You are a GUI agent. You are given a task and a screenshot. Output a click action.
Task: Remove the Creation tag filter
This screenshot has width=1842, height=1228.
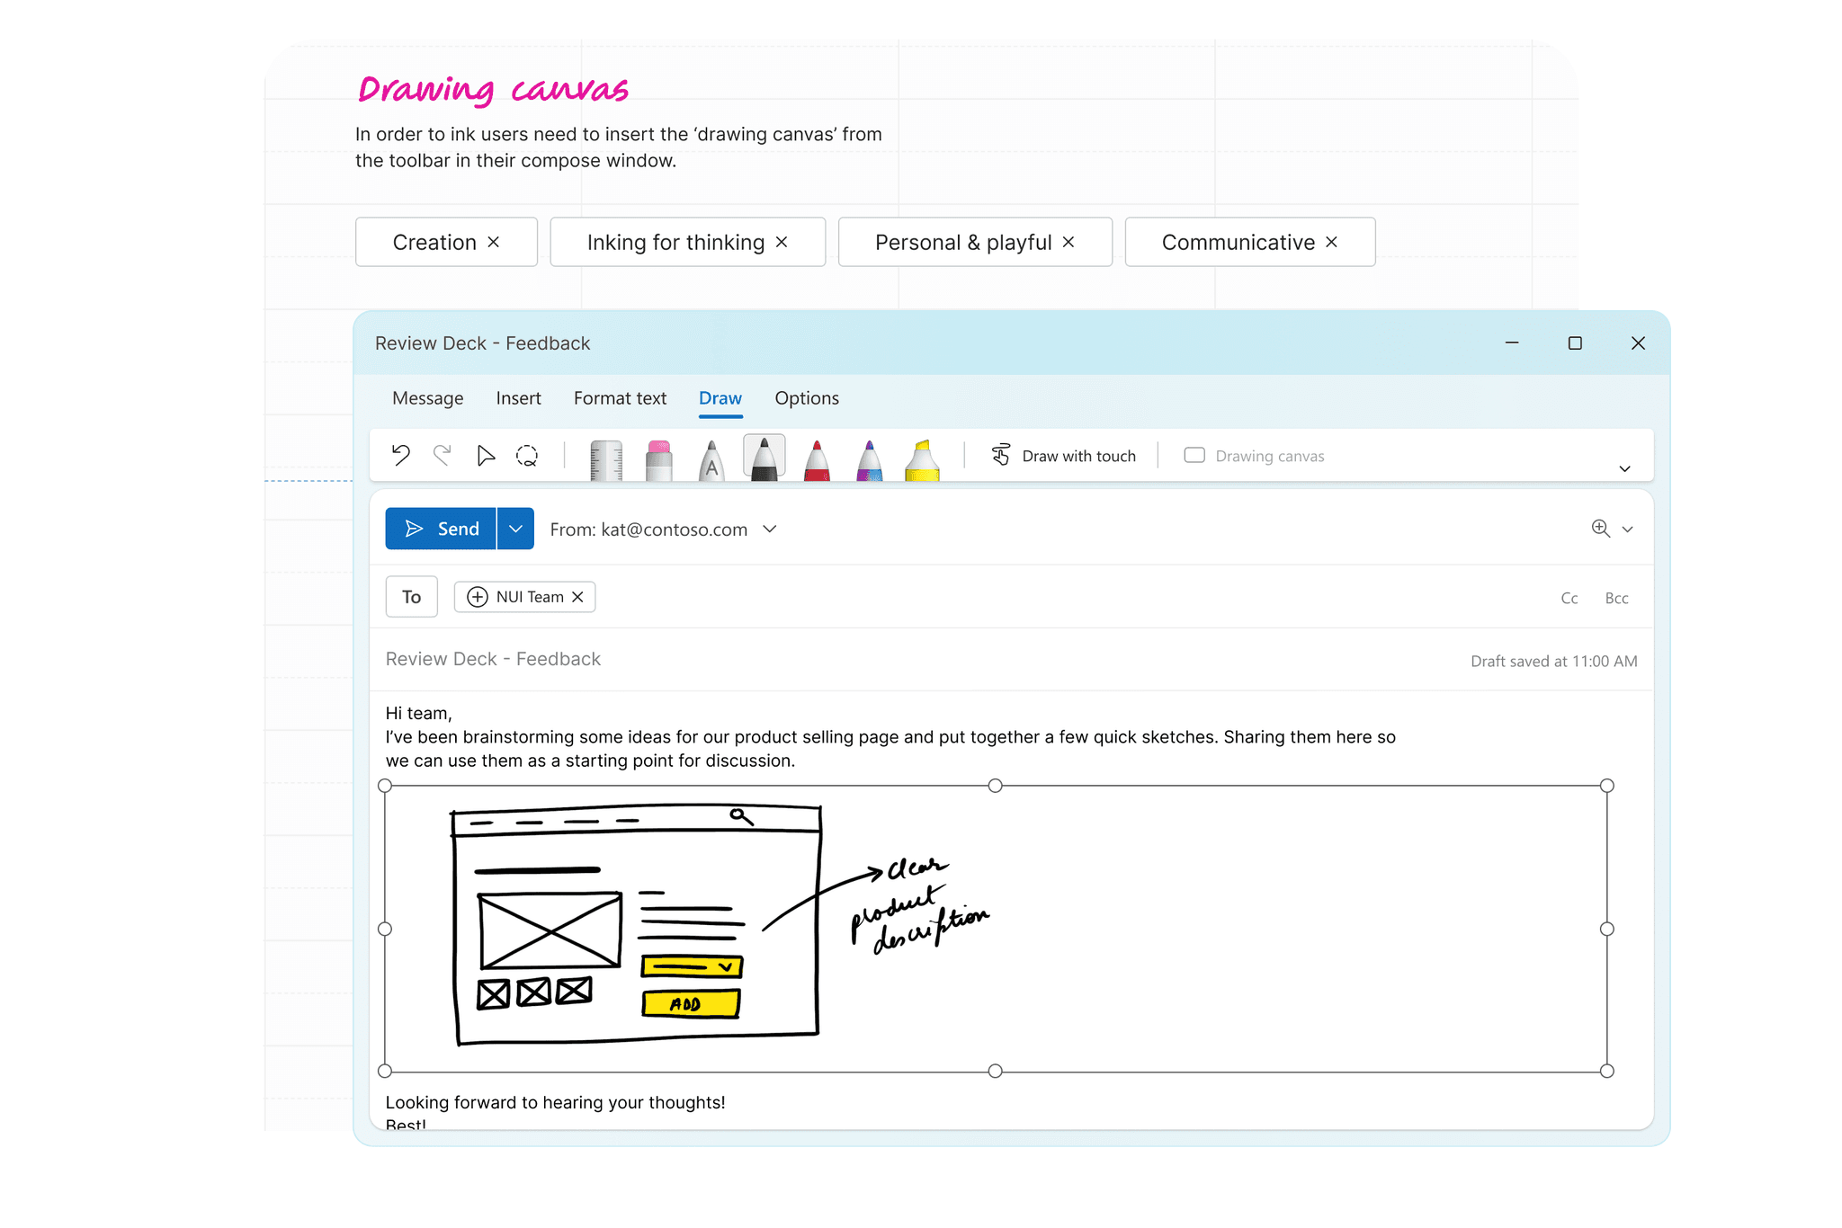pyautogui.click(x=494, y=242)
